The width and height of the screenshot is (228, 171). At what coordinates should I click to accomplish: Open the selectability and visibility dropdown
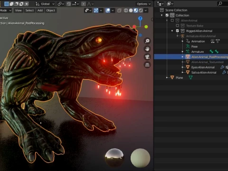tap(88, 10)
